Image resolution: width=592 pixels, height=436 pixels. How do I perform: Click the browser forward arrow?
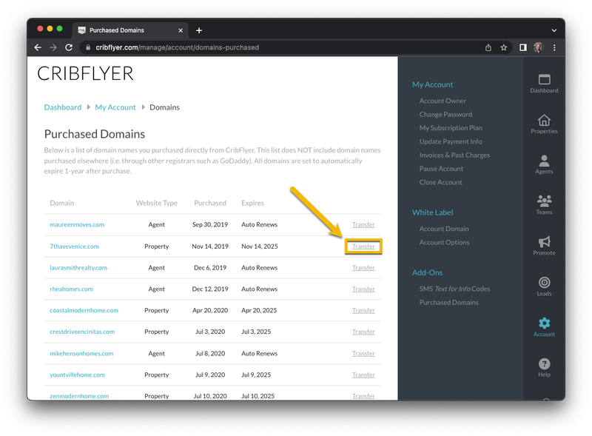click(53, 47)
